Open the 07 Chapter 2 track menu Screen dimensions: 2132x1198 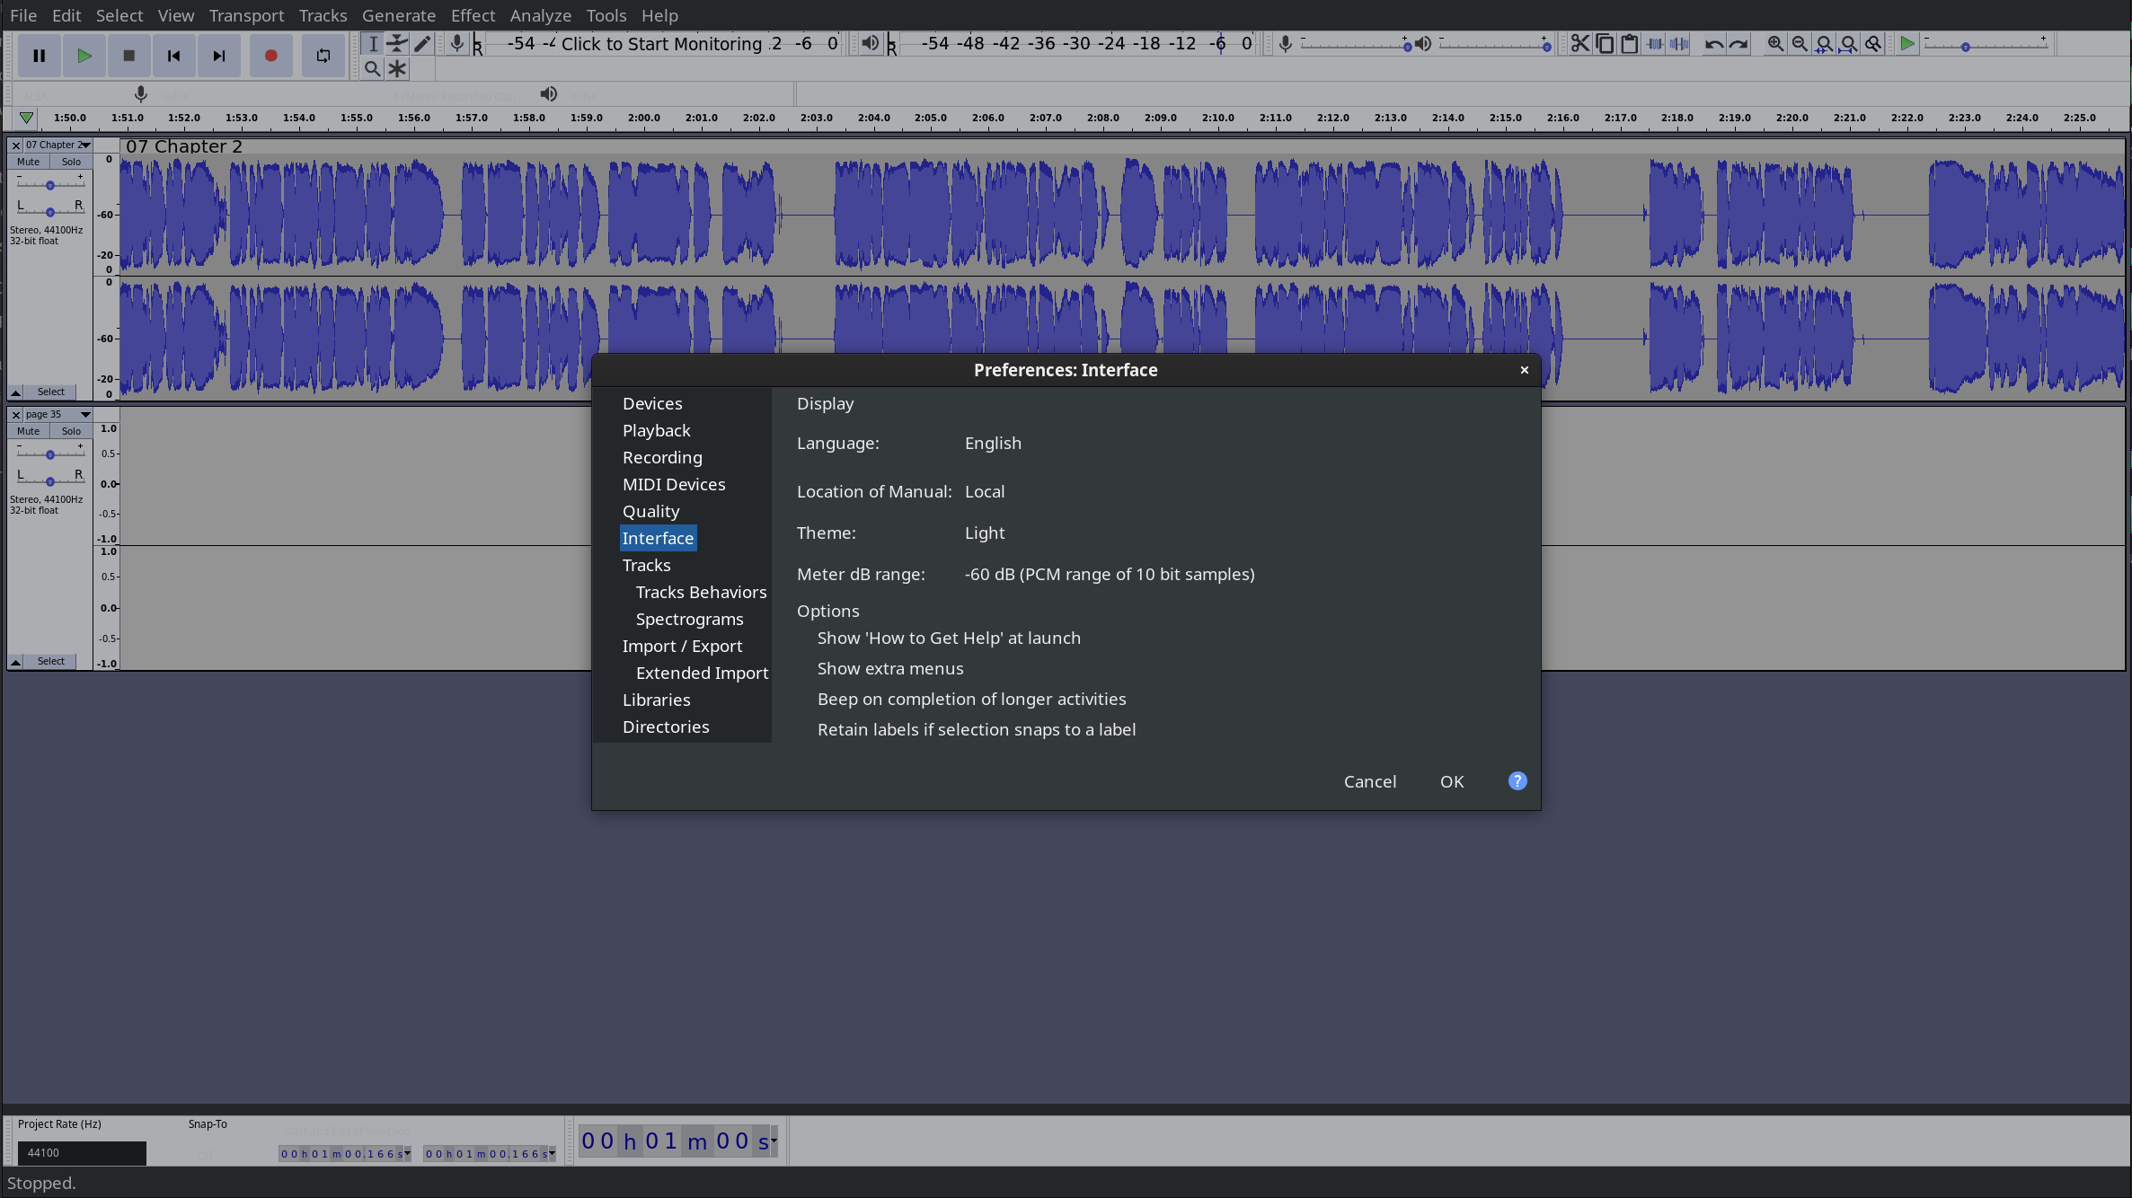coord(84,145)
